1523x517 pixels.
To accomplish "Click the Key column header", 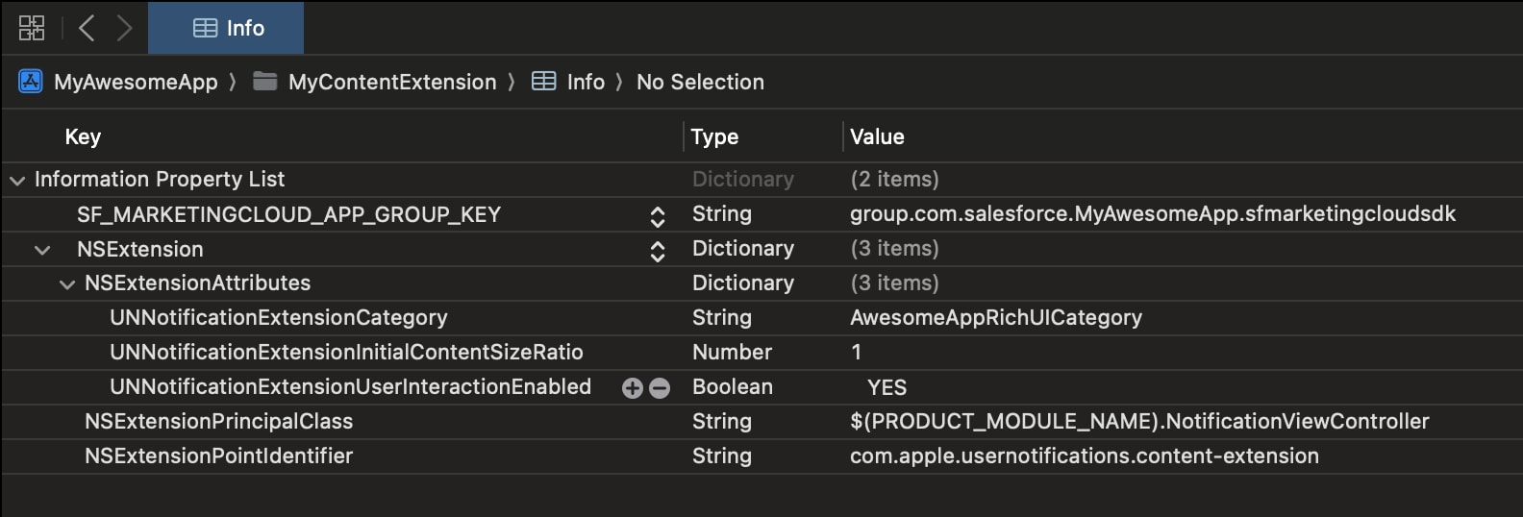I will click(x=83, y=136).
